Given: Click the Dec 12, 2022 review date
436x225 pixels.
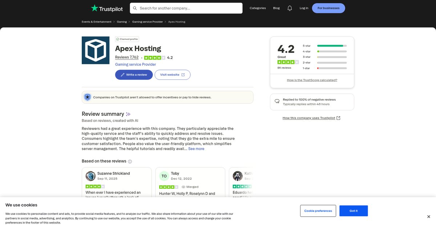Looking at the screenshot, I should click(181, 179).
